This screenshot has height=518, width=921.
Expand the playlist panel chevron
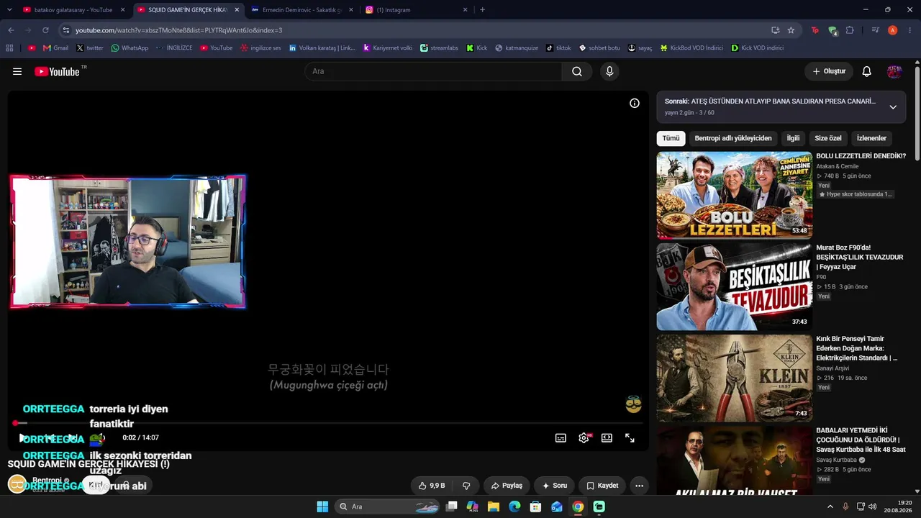tap(893, 107)
